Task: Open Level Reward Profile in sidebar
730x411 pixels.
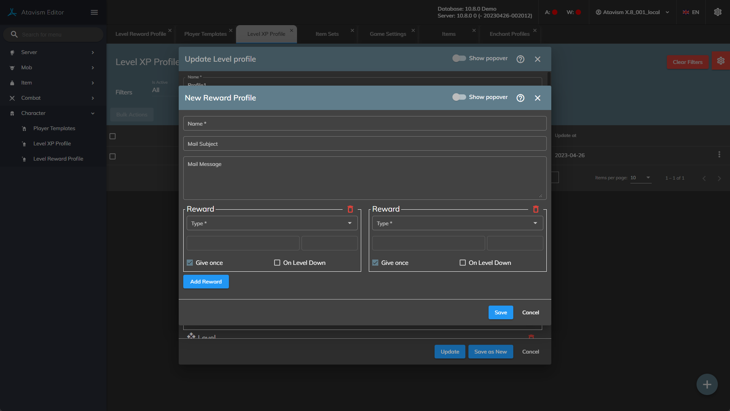Action: click(58, 159)
